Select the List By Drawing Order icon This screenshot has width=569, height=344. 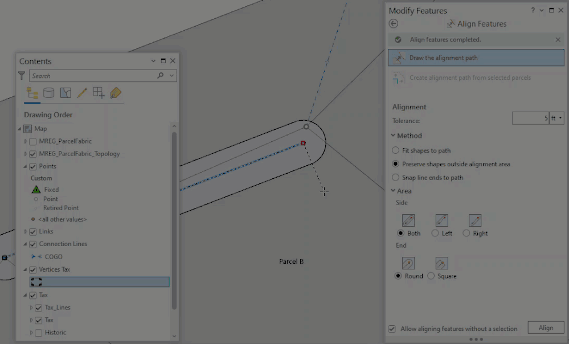click(x=32, y=93)
